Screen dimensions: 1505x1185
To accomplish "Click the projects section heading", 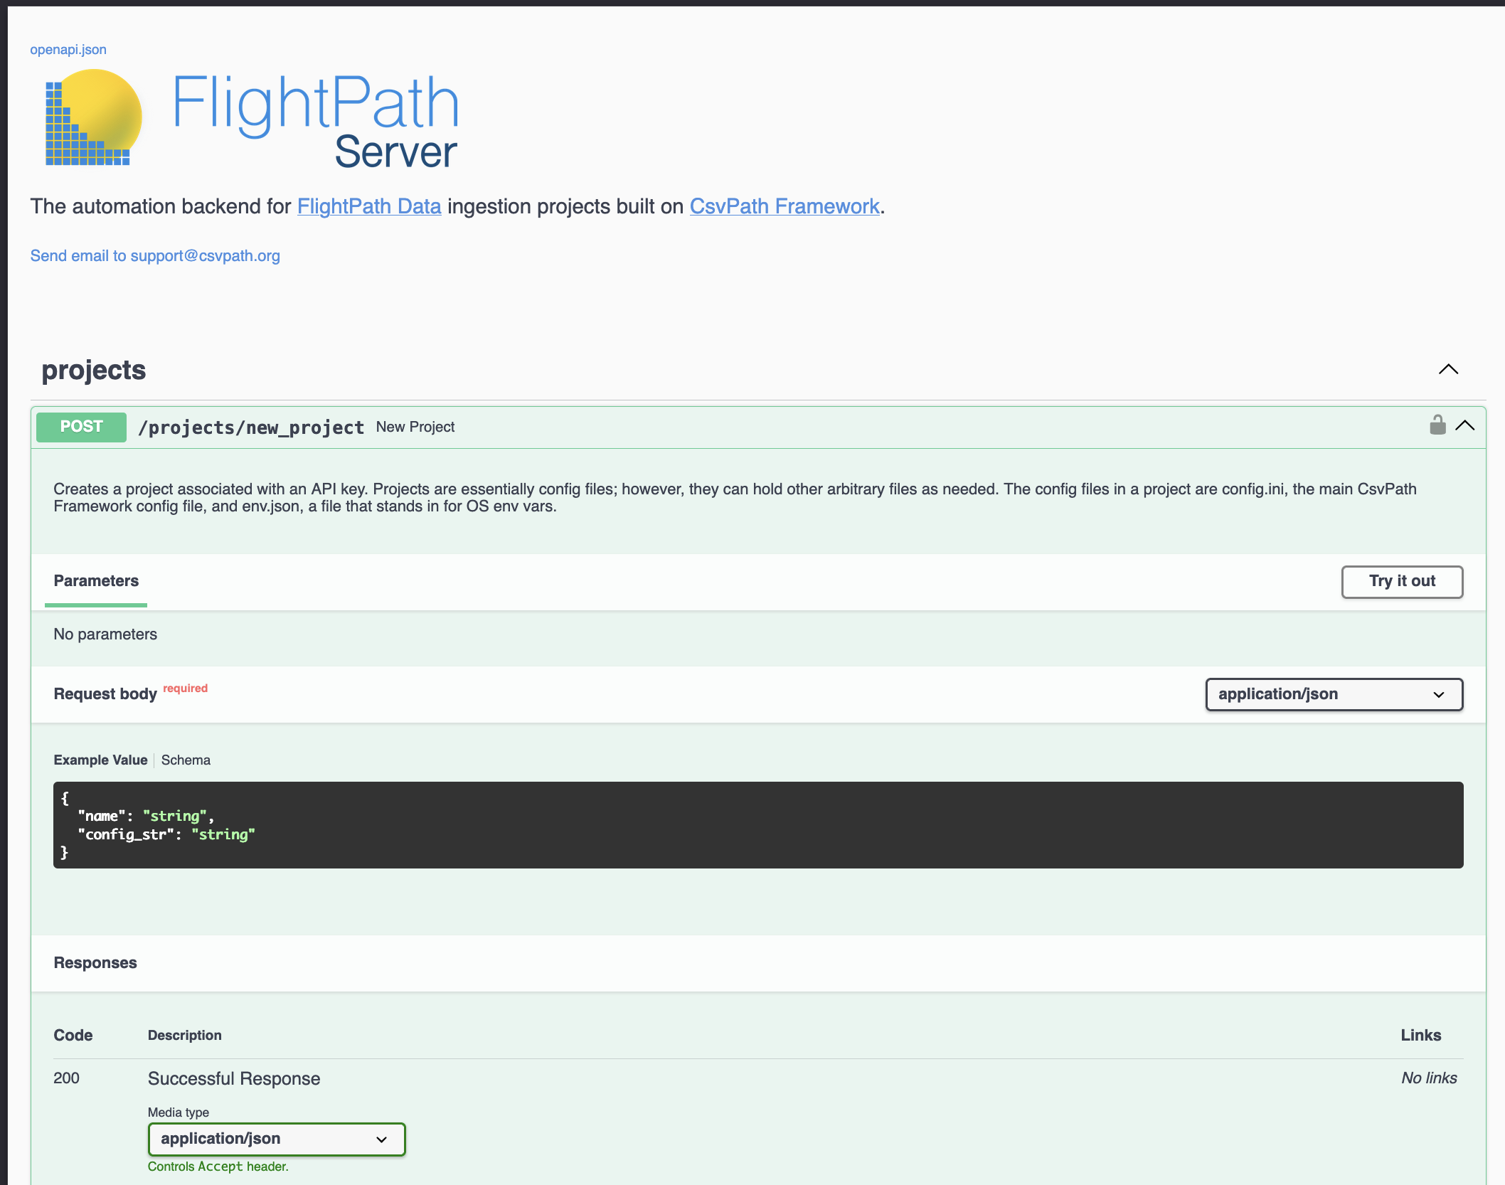I will tap(93, 371).
